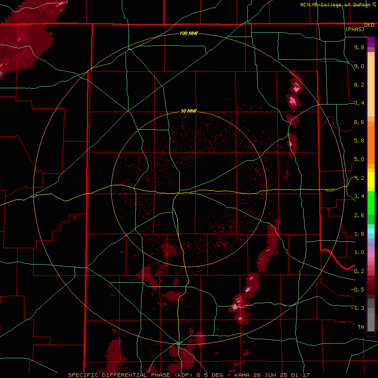Viewport: 378px width, 378px height.
Task: Click the 5.0 value on the color scale
Action: (359, 159)
